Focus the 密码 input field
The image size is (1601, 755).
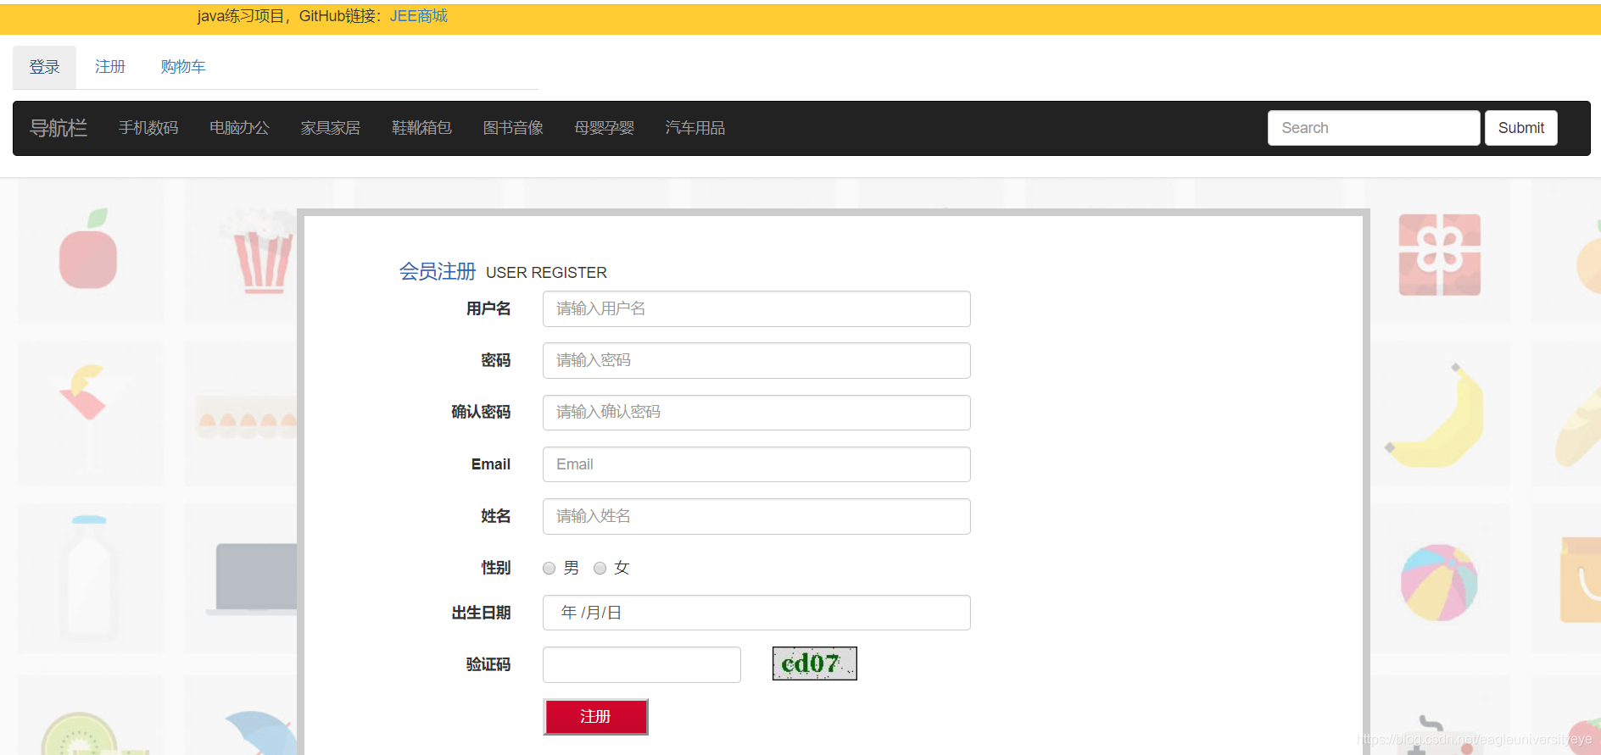[x=756, y=360]
